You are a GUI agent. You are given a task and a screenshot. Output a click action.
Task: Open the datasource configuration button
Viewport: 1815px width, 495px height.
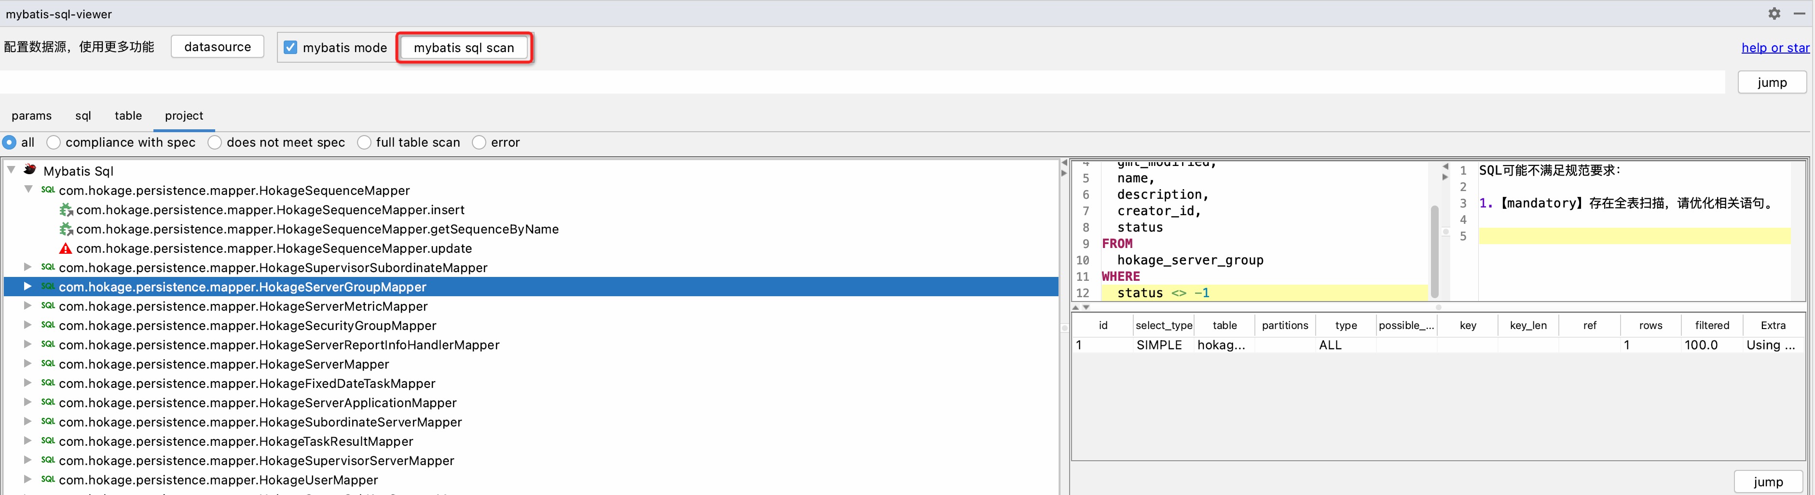218,46
